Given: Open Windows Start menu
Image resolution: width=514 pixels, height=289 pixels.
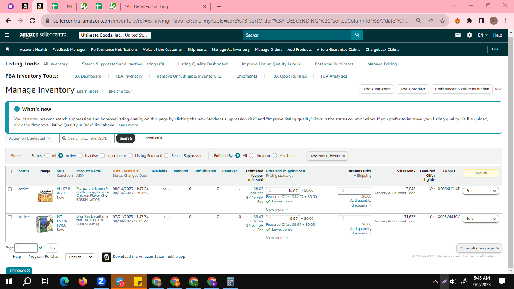Looking at the screenshot, I should pyautogui.click(x=9, y=281).
